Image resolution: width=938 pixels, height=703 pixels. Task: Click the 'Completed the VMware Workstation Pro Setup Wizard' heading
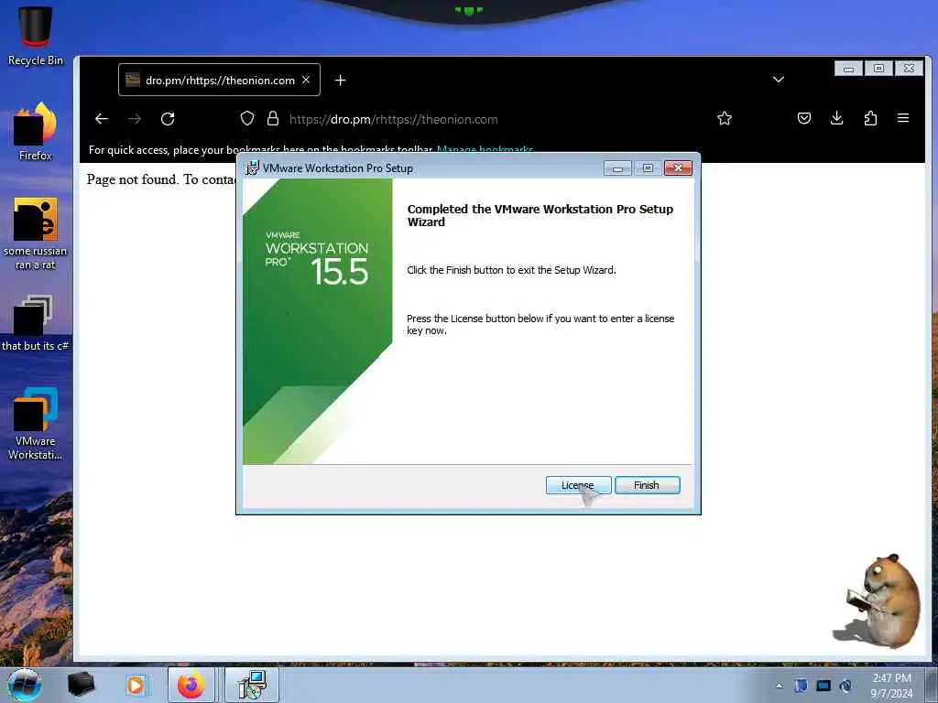(540, 215)
